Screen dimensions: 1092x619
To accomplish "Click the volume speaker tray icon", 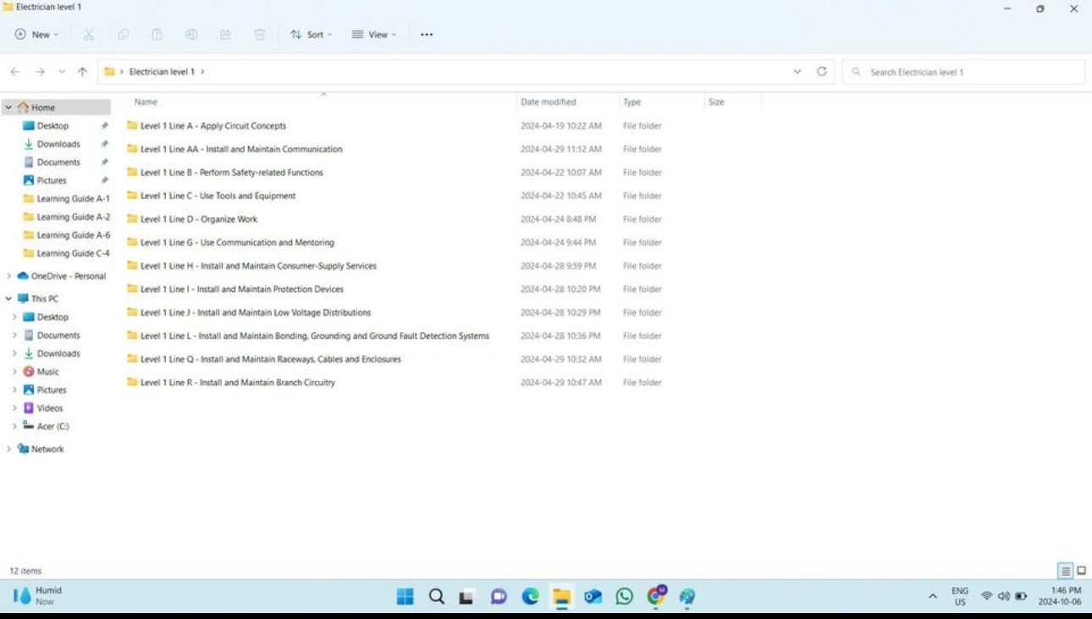I will (1003, 596).
